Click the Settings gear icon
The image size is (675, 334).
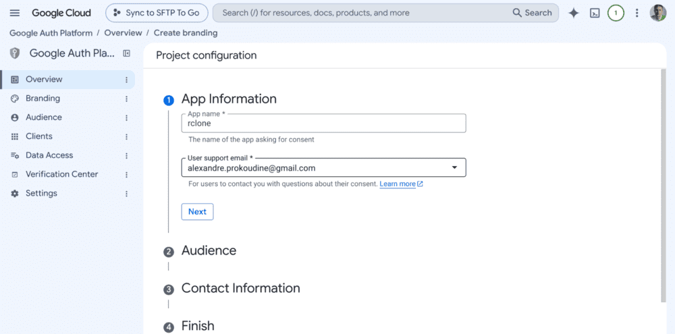[x=15, y=193]
